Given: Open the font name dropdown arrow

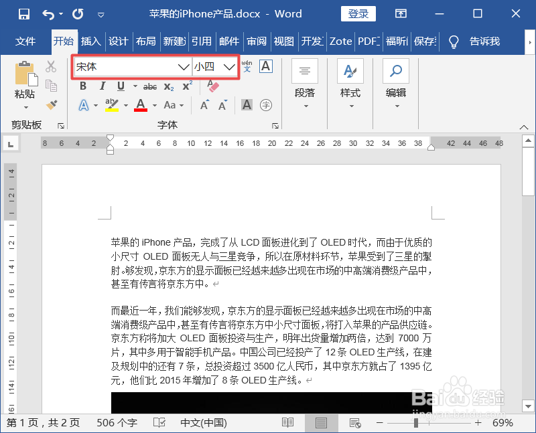Looking at the screenshot, I should (184, 66).
